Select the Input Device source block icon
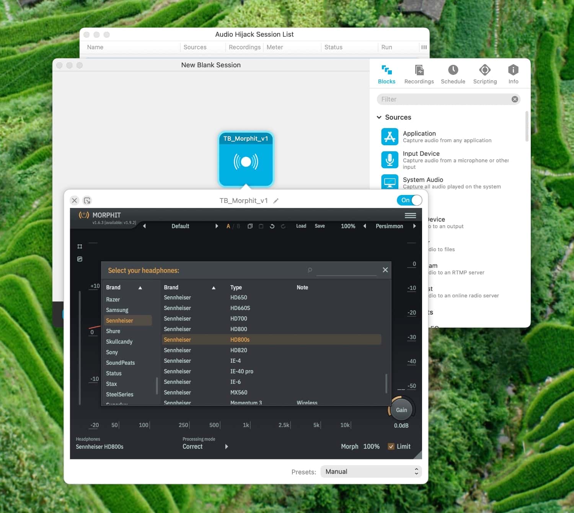The image size is (574, 513). click(x=390, y=160)
